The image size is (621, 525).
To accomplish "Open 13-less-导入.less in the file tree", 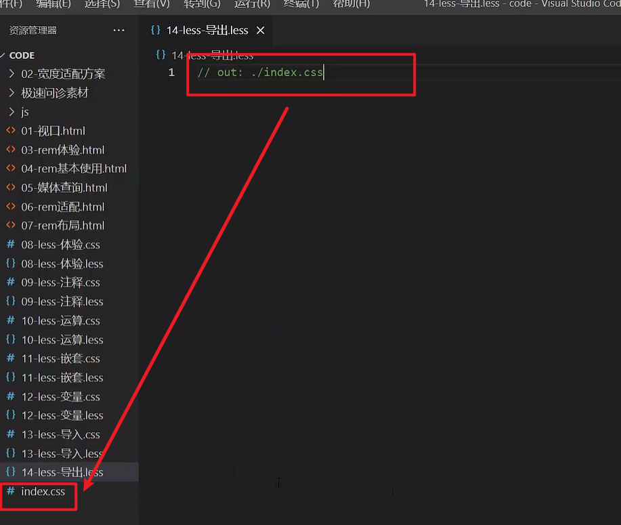I will [x=62, y=453].
